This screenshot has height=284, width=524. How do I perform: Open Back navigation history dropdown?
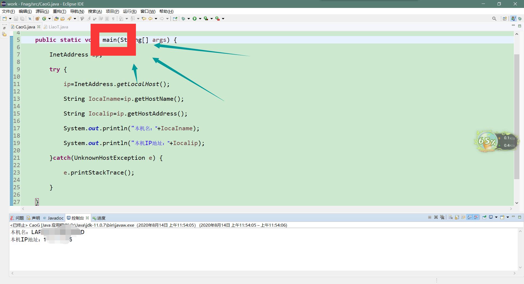pos(156,19)
